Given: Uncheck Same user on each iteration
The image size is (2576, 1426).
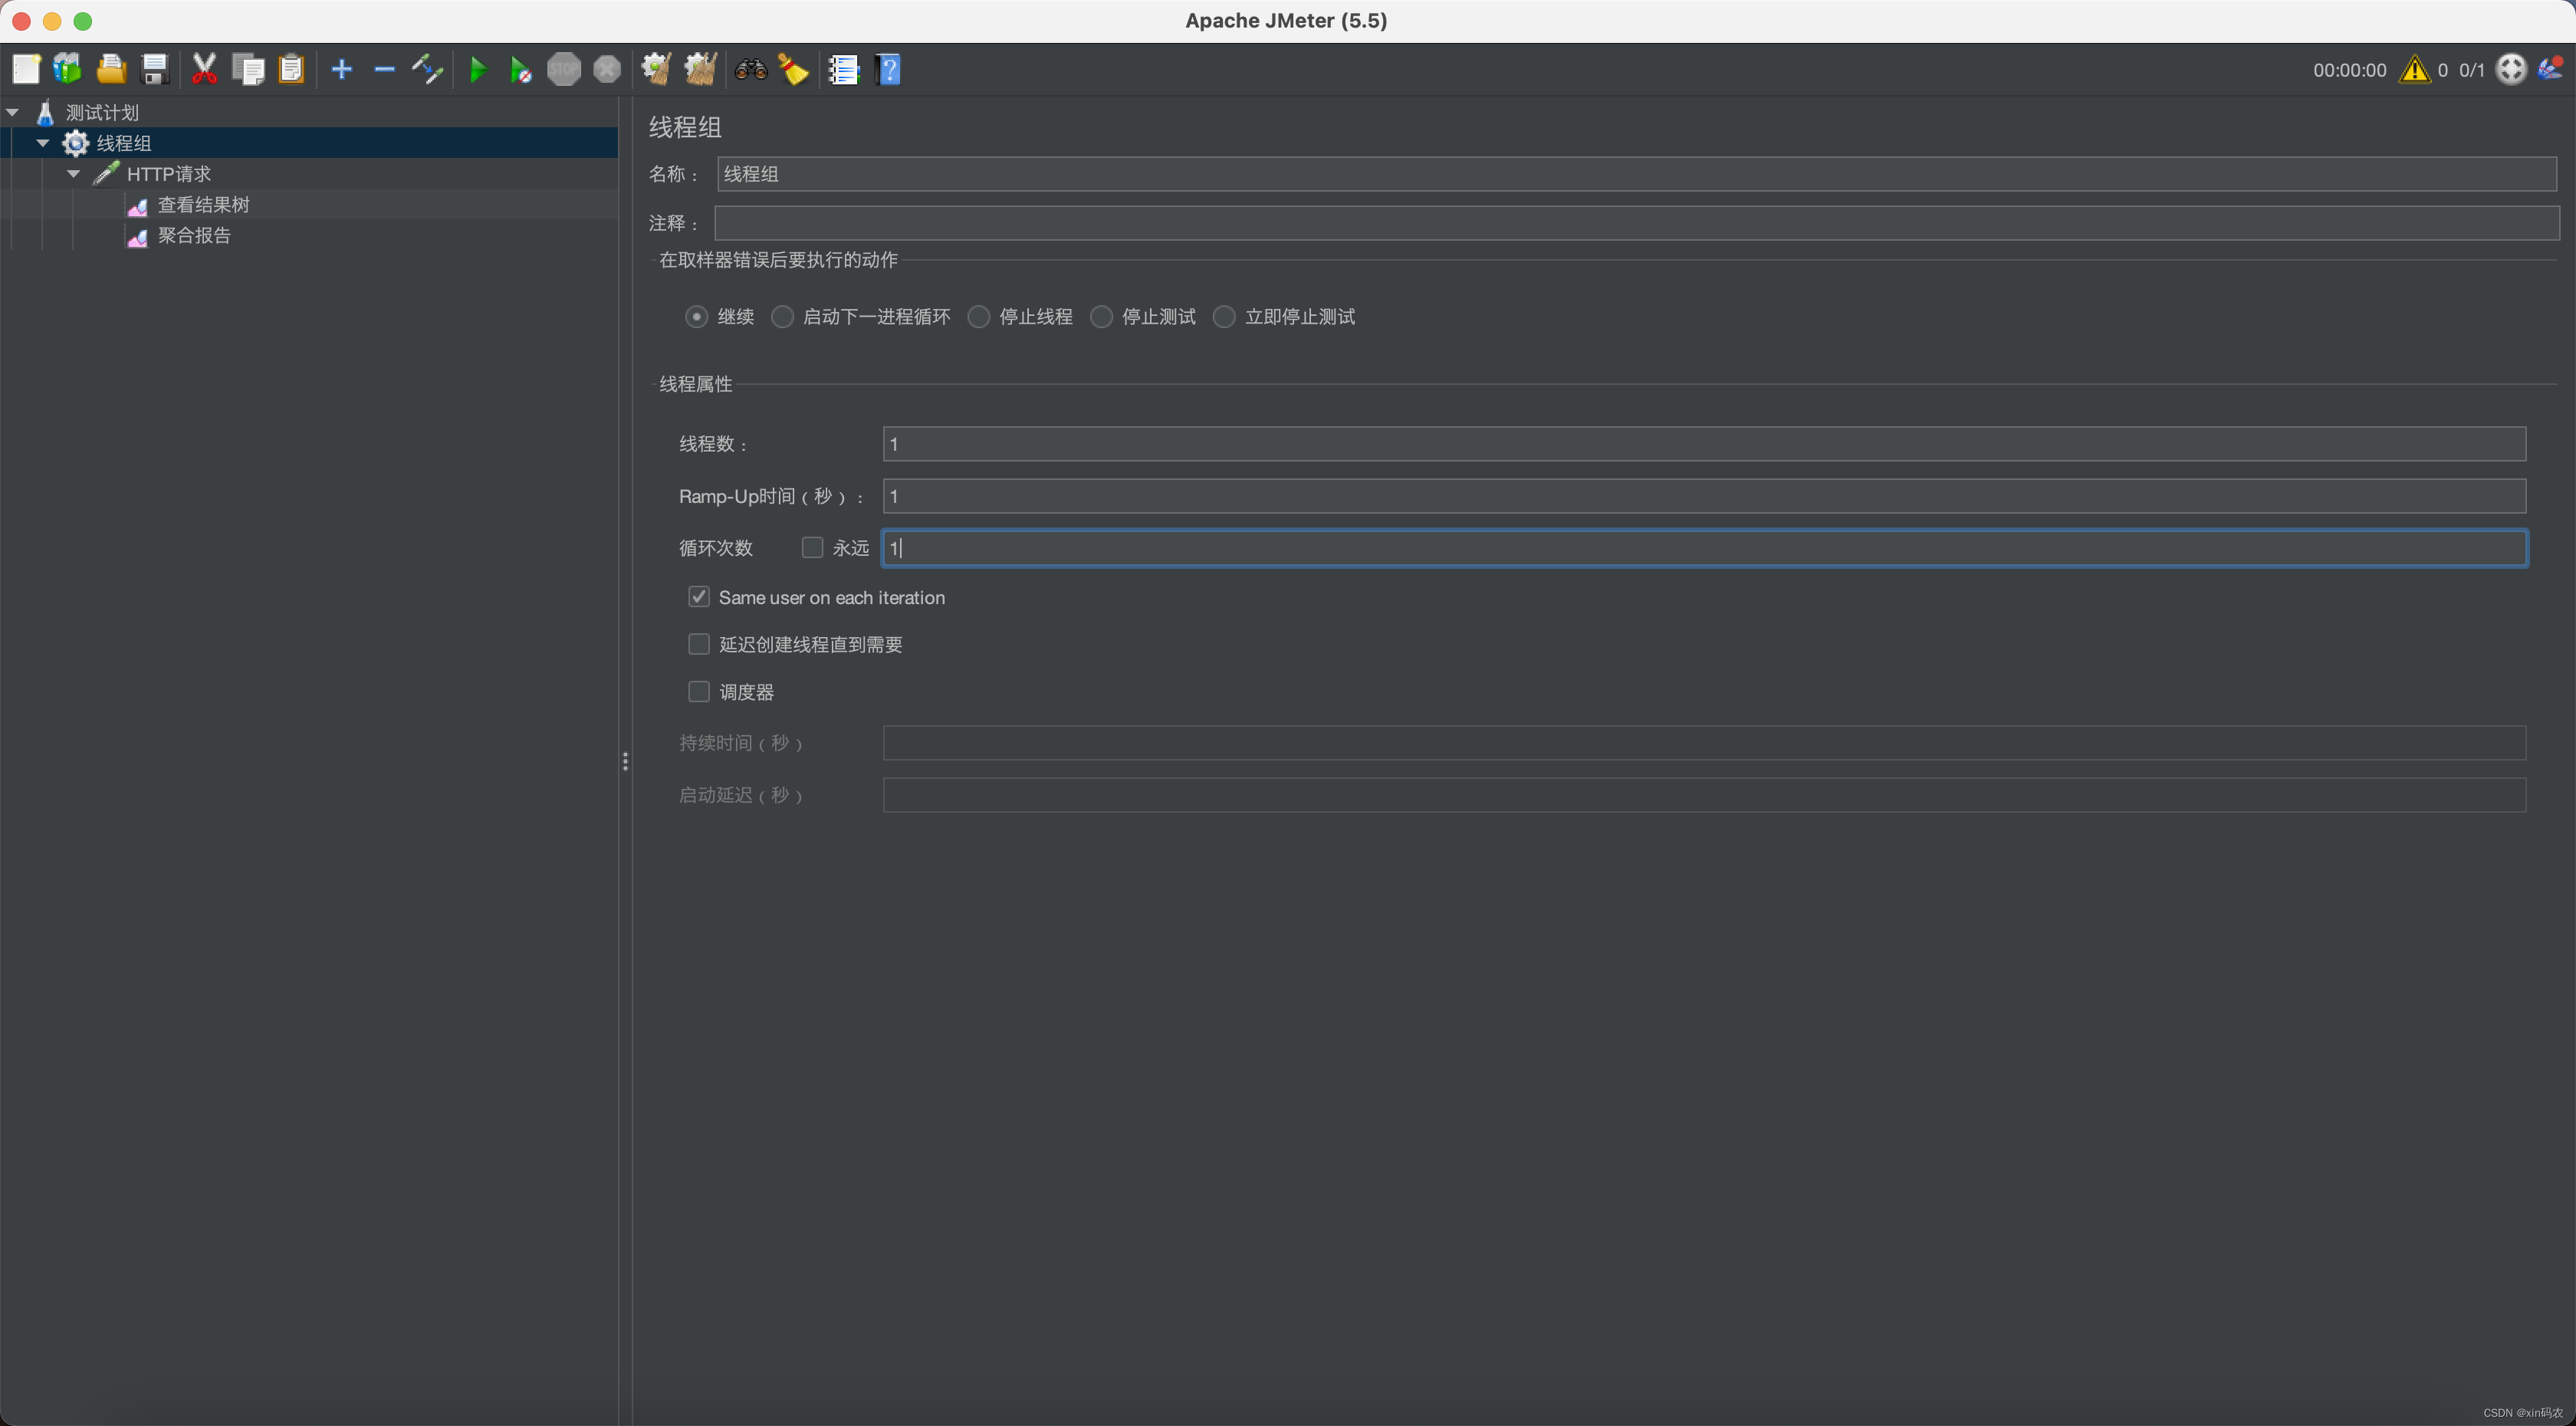Looking at the screenshot, I should (698, 596).
